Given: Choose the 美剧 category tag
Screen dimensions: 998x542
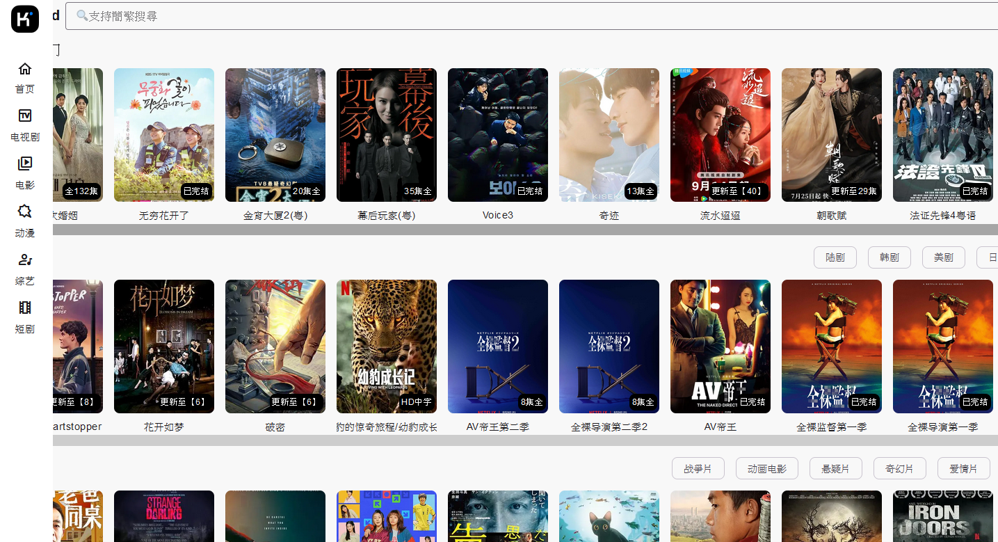Looking at the screenshot, I should pos(943,257).
